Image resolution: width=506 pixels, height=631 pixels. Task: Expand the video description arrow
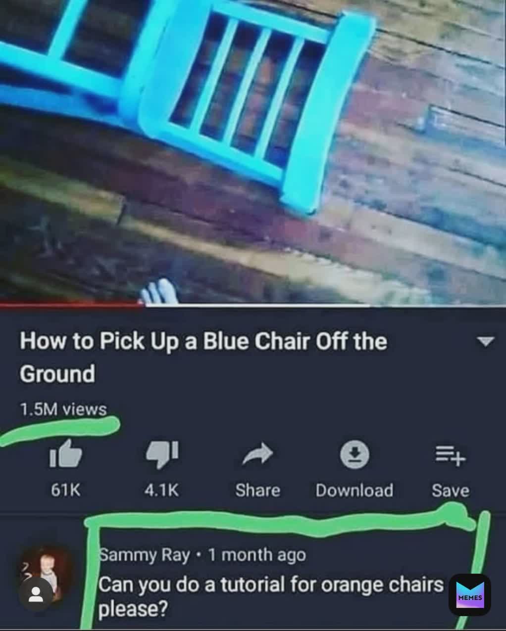click(485, 341)
